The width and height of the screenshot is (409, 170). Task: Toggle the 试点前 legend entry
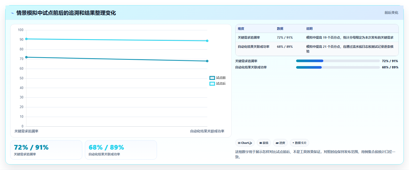pos(217,78)
